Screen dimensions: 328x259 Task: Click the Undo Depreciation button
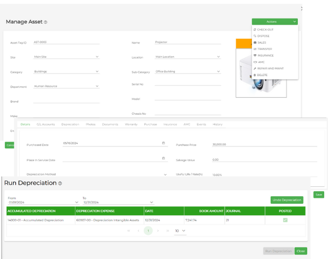[x=287, y=200]
